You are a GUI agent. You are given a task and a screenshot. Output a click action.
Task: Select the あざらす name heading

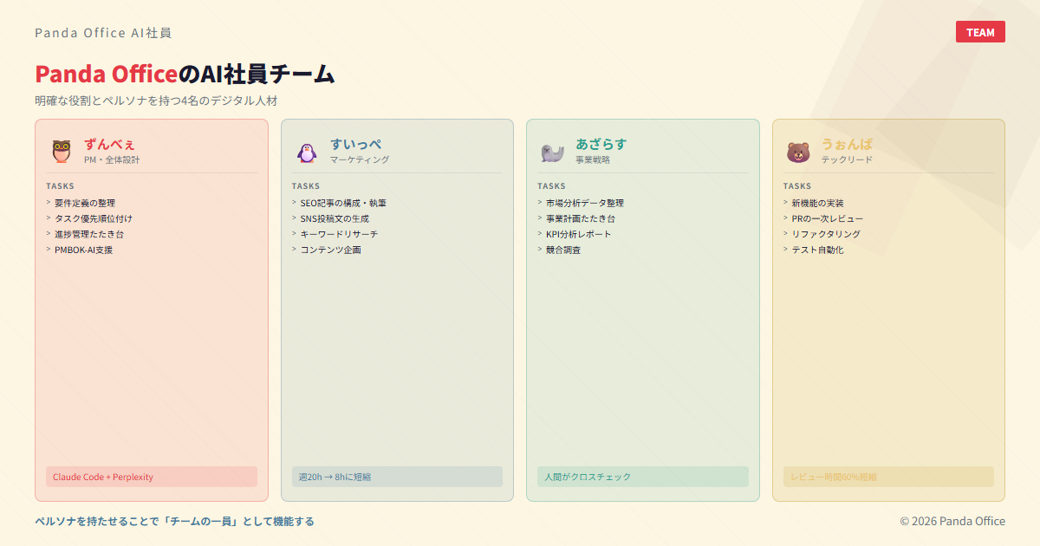point(601,144)
